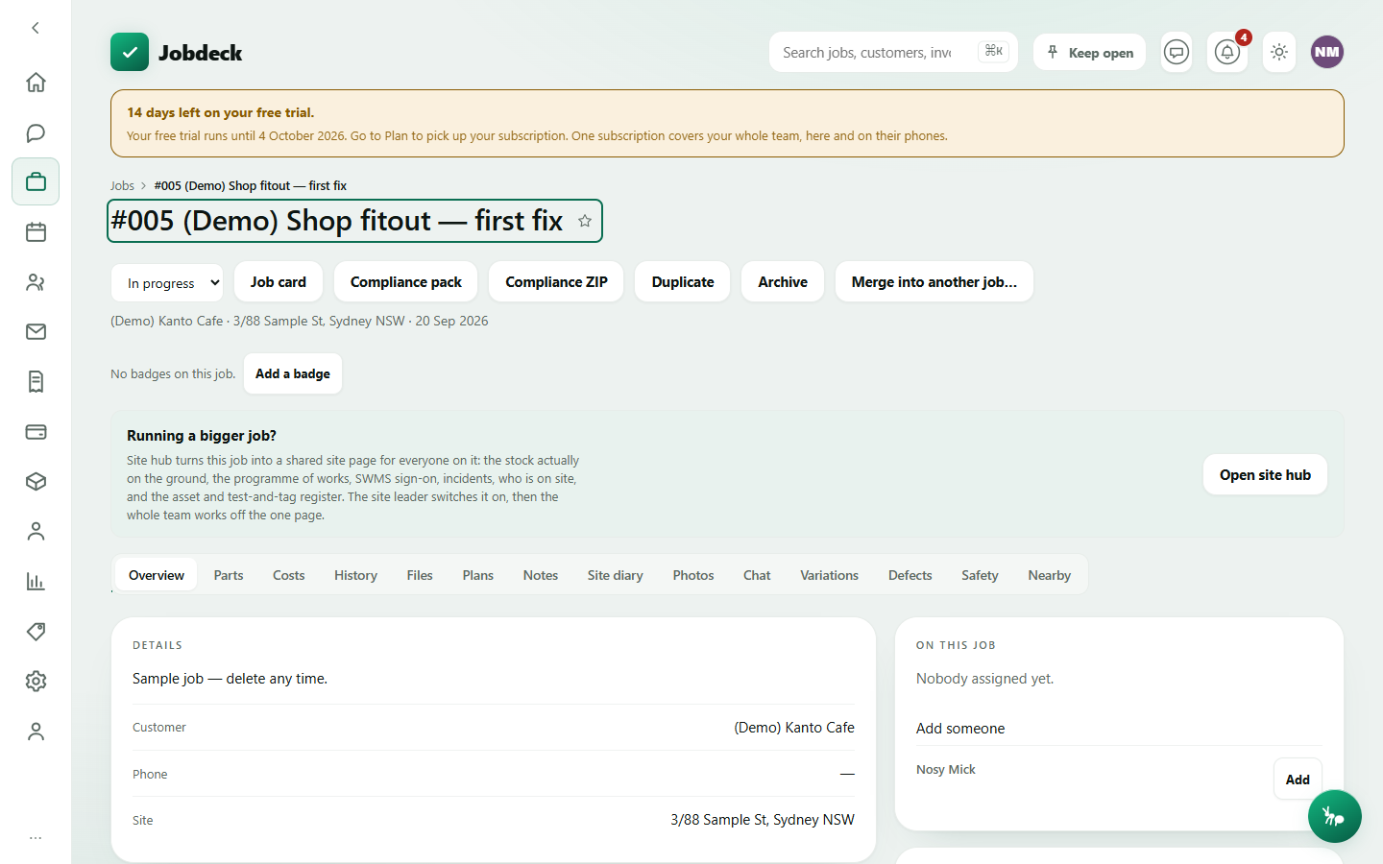Click customer value (Demo) Kanto Cafe
The width and height of the screenshot is (1383, 864).
794,728
